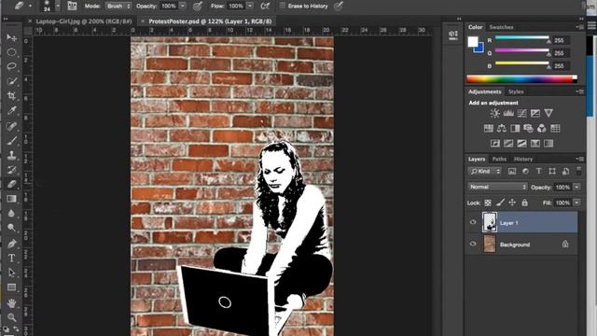Select the Path Selection tool
The width and height of the screenshot is (597, 336).
tap(11, 273)
